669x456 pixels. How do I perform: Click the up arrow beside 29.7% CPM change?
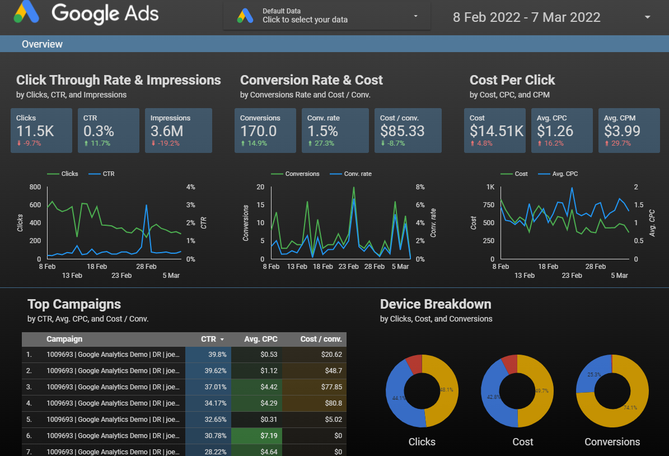pyautogui.click(x=607, y=143)
